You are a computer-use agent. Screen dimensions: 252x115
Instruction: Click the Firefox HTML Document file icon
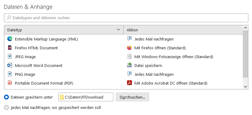[10, 48]
